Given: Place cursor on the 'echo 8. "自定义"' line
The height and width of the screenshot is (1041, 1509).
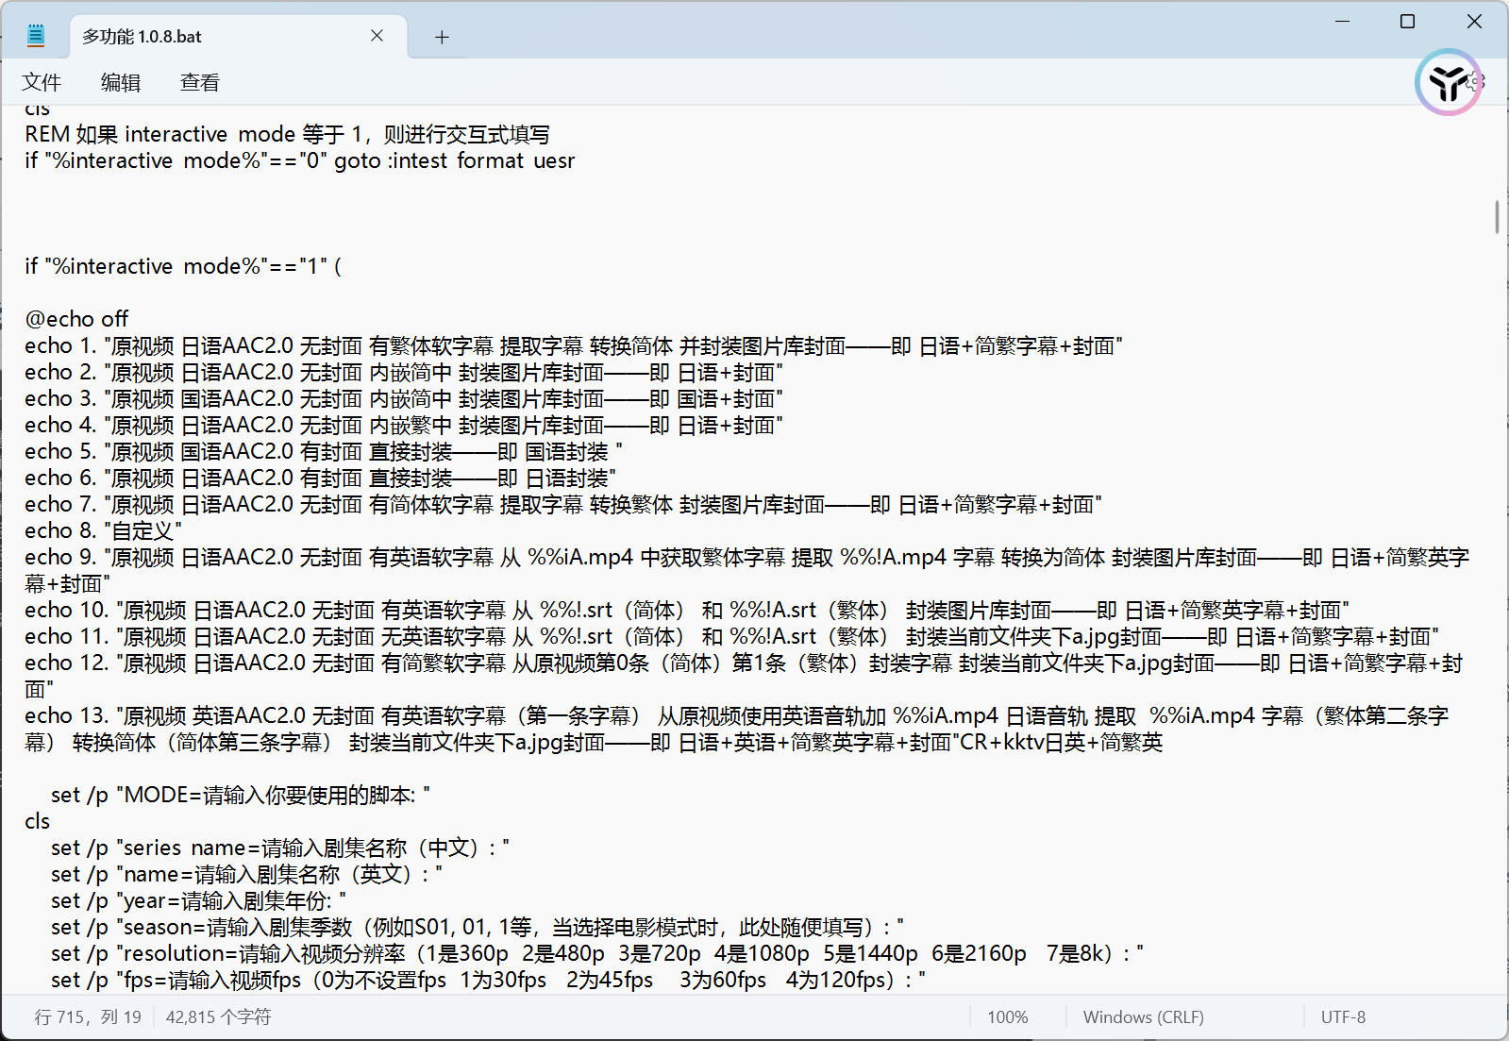Looking at the screenshot, I should 104,531.
